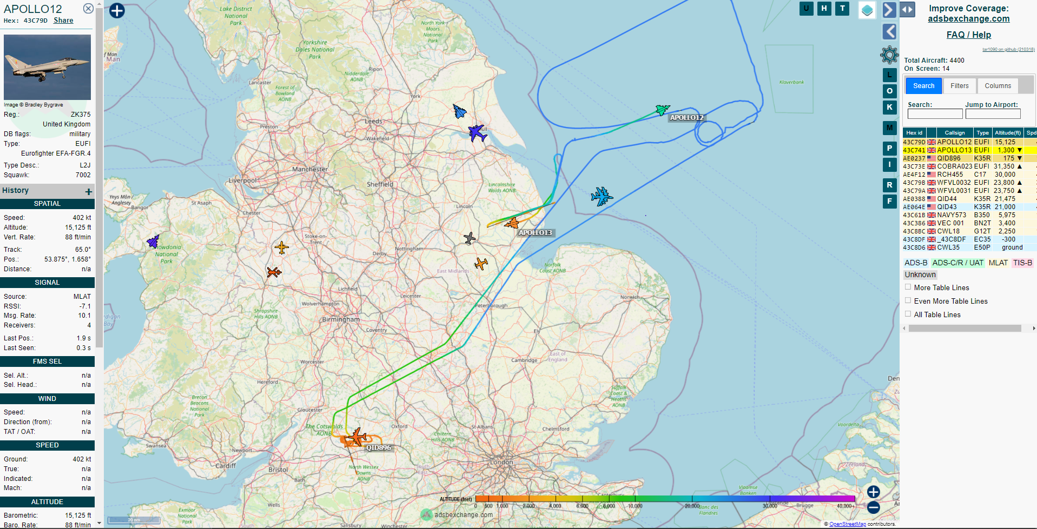
Task: Open the Share link
Action: pos(63,21)
